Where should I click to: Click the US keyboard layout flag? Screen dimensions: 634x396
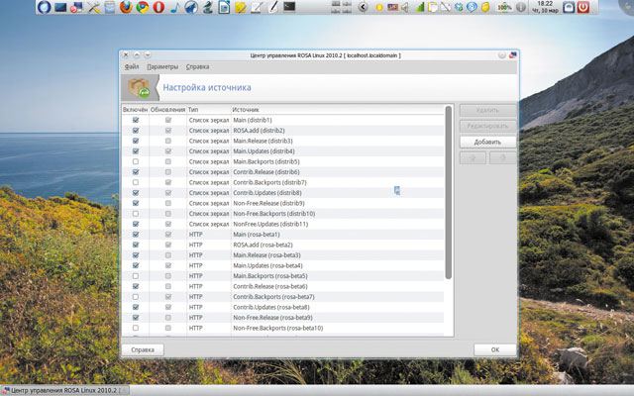tap(392, 7)
